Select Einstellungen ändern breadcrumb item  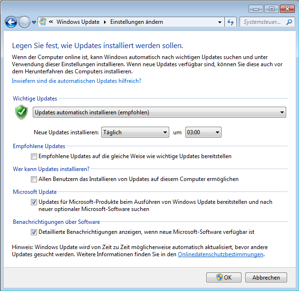point(136,22)
